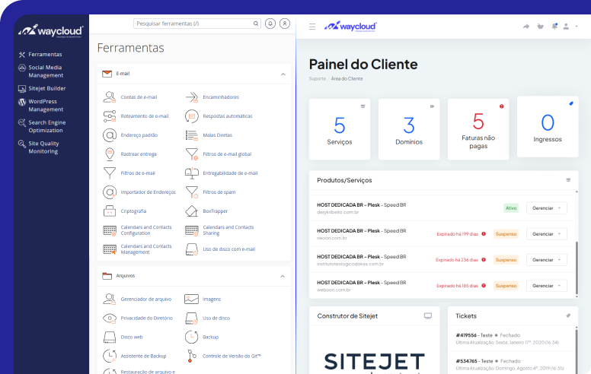Open Backup icon in Arquivos

(191, 337)
